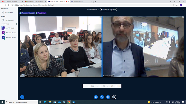
Task: Leave audio with phone button
Action: point(102,97)
